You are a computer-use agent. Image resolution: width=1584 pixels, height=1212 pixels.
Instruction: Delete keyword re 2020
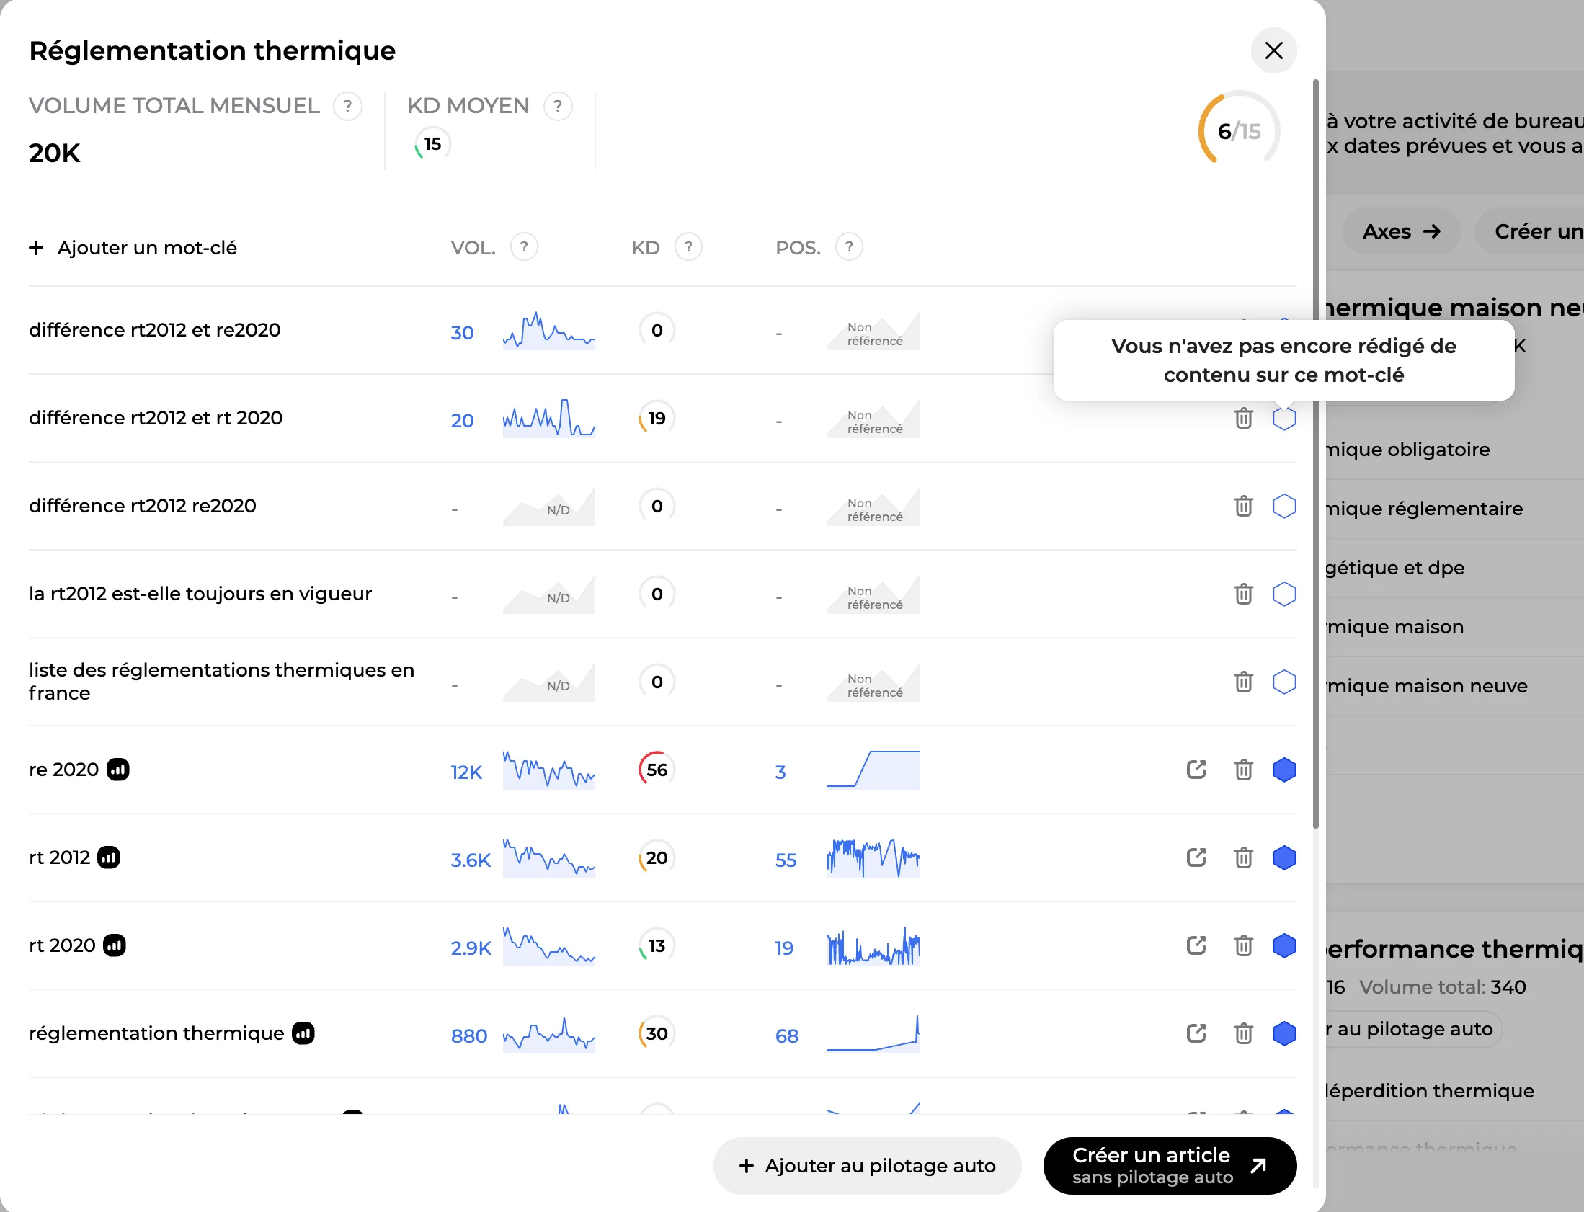[1243, 770]
